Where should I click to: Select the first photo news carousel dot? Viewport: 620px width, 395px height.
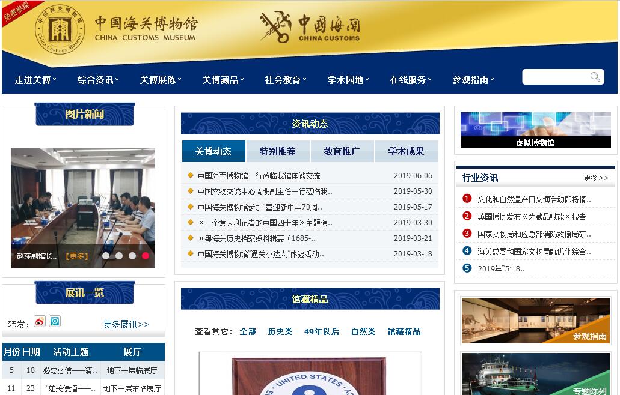click(106, 256)
